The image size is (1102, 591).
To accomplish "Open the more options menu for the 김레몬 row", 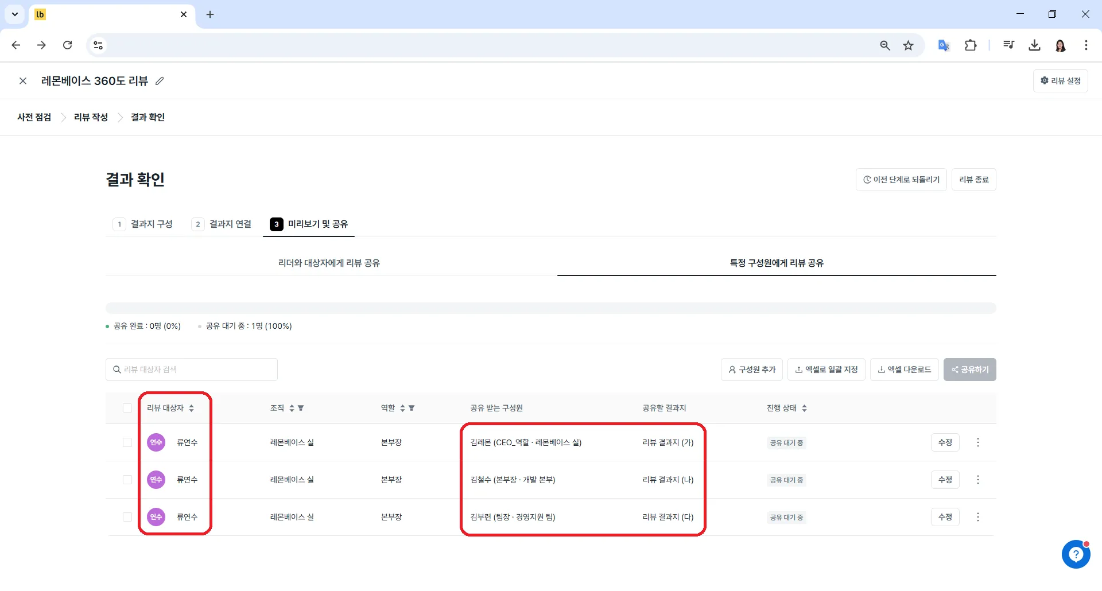I will coord(978,442).
